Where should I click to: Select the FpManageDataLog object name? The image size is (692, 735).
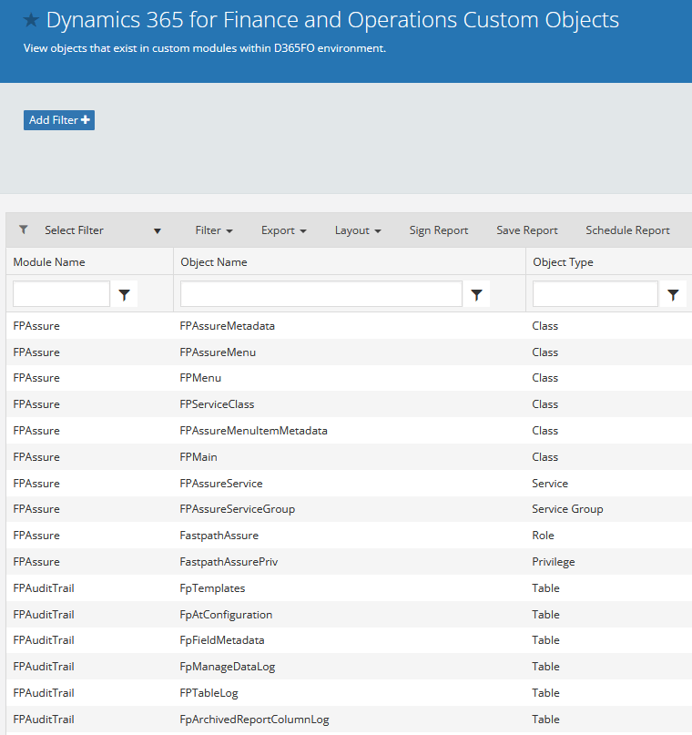(228, 667)
